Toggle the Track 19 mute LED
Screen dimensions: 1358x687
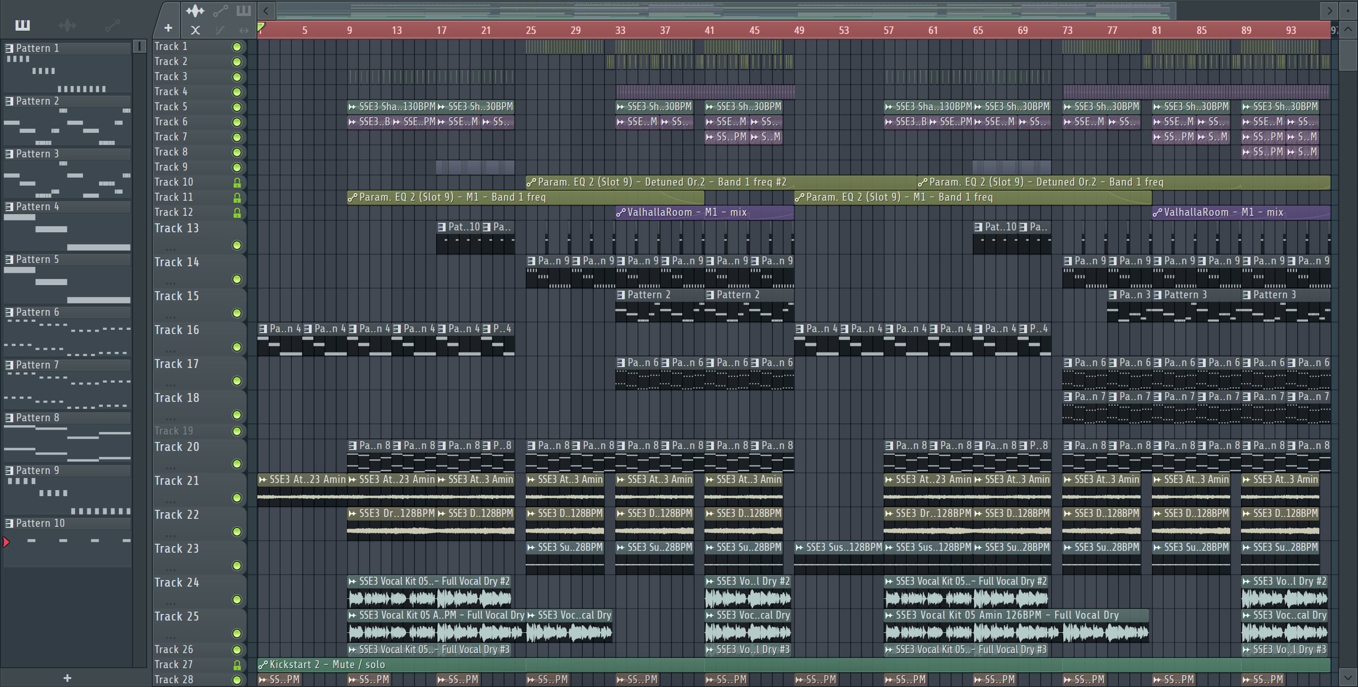237,431
